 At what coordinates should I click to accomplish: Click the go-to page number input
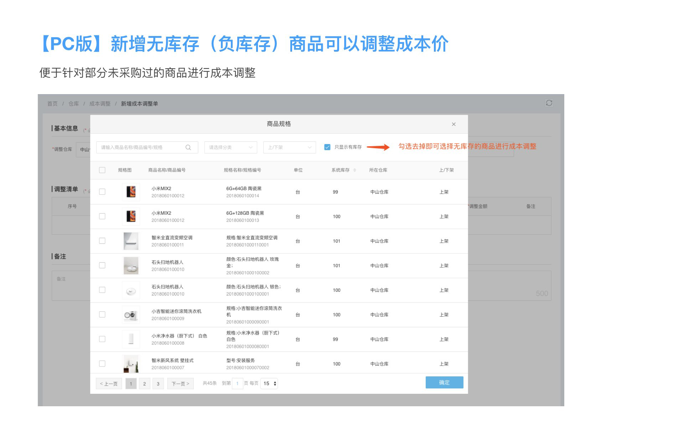(237, 383)
